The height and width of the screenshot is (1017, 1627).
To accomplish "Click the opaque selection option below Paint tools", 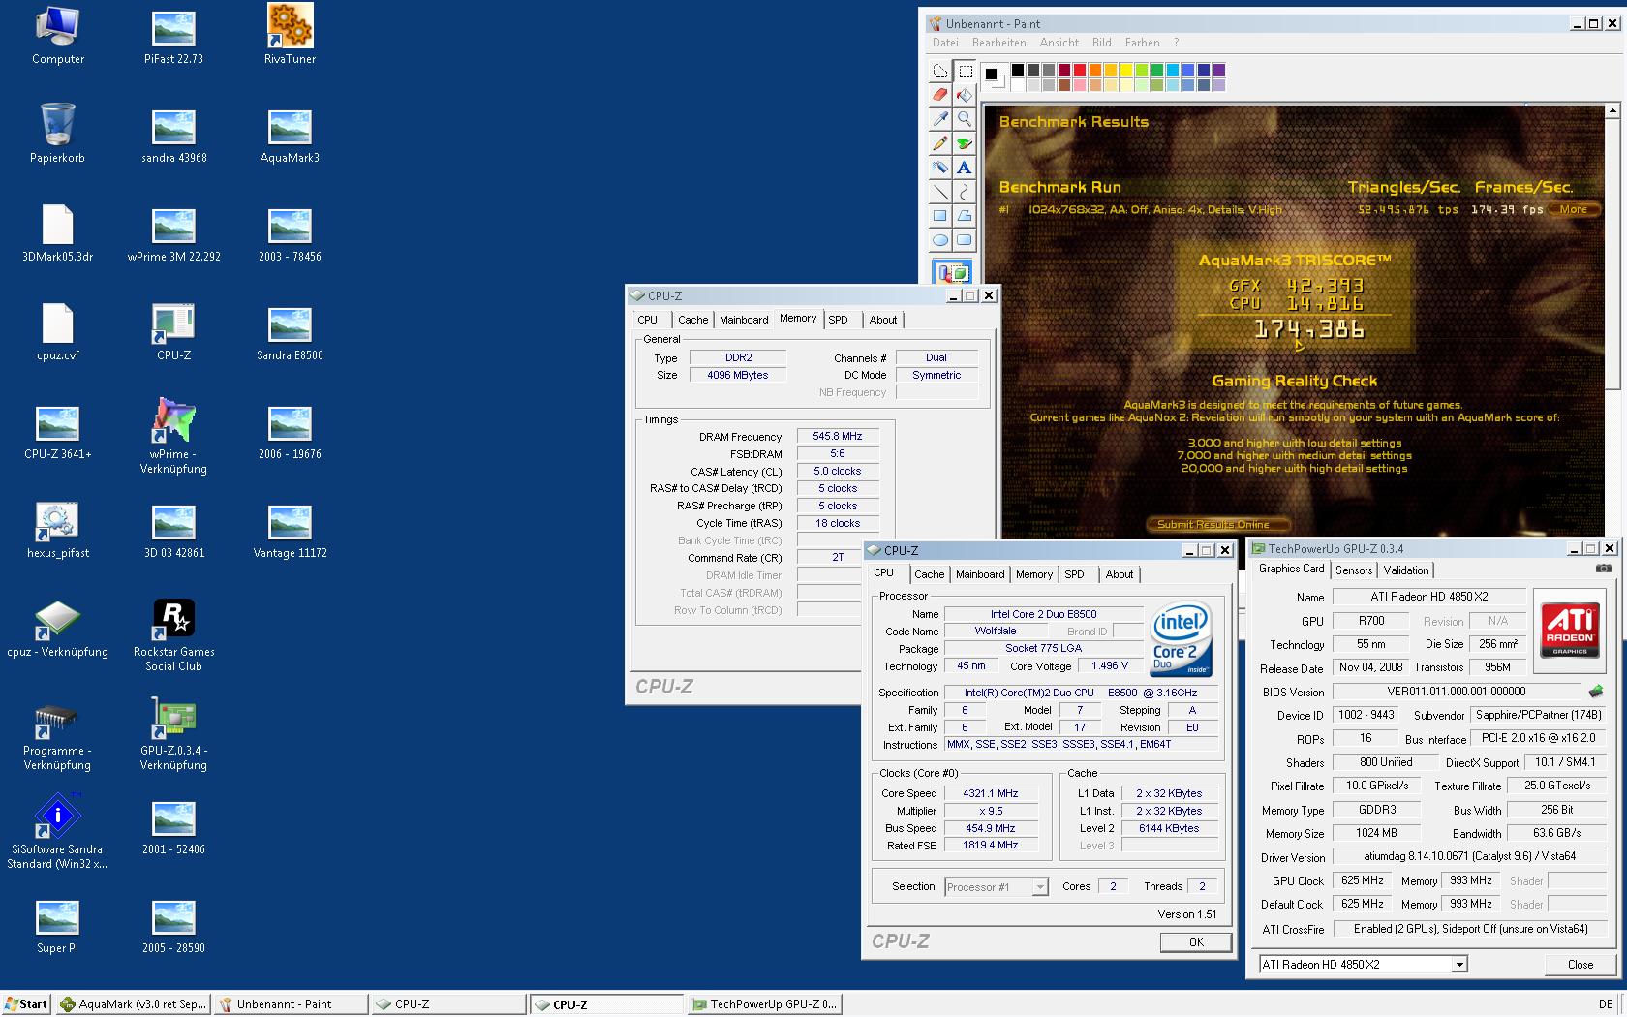I will [952, 272].
